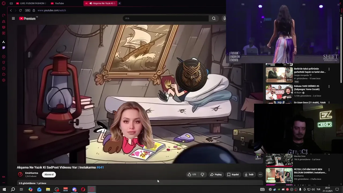Focus the YouTube Ara search field
Screen dimensions: 343x193
(x=166, y=18)
